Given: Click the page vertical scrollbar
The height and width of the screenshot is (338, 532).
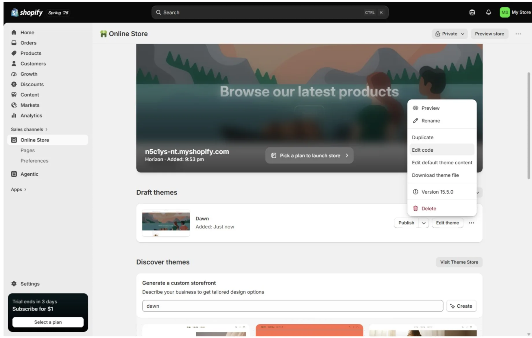Looking at the screenshot, I should coord(529,126).
